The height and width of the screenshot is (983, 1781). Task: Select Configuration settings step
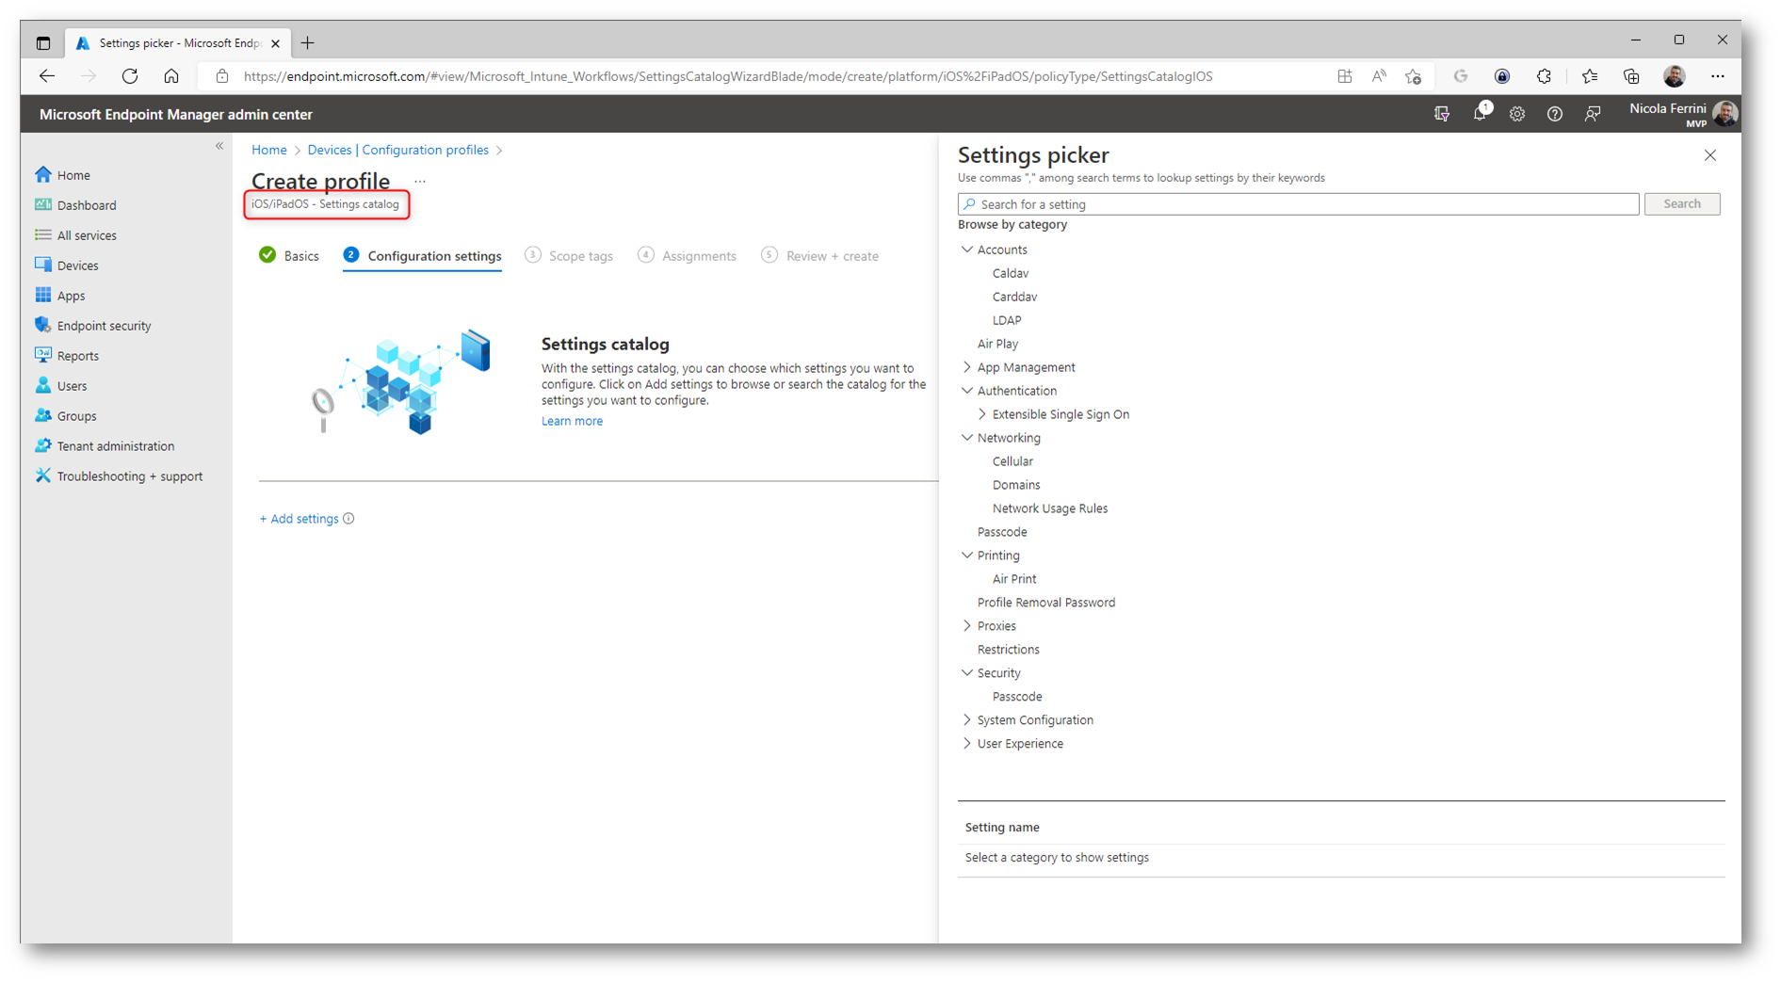coord(422,256)
